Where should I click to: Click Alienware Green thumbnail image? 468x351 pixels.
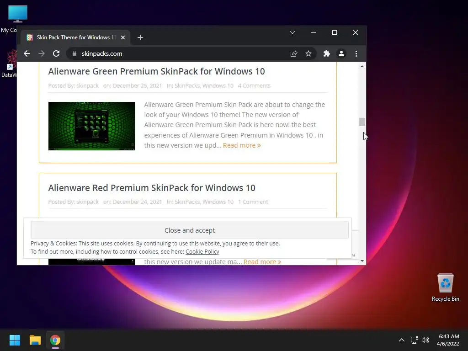click(91, 126)
